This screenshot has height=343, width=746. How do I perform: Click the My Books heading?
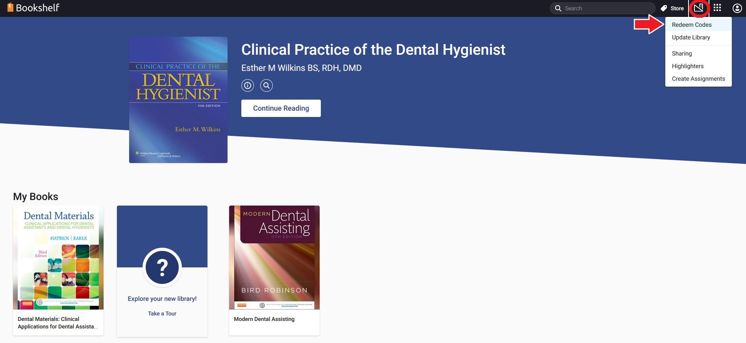pyautogui.click(x=36, y=197)
